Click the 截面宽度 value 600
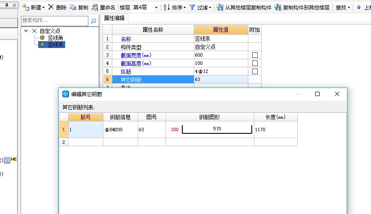This screenshot has width=371, height=214. pos(221,55)
